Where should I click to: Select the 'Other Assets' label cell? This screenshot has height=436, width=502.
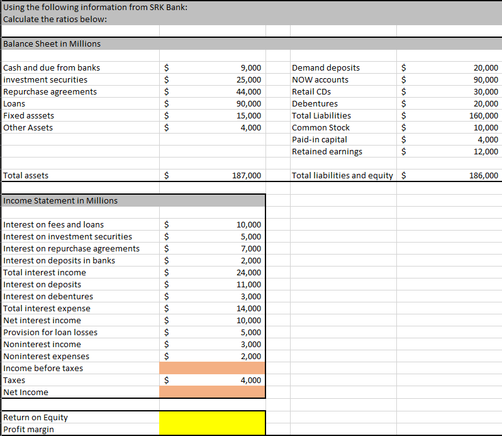point(81,128)
